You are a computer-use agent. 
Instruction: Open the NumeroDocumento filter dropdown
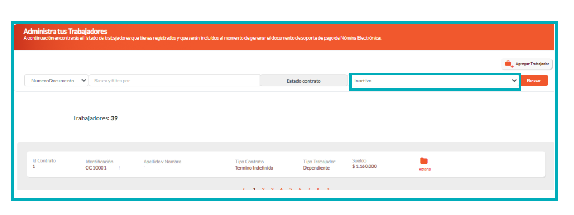pos(56,81)
